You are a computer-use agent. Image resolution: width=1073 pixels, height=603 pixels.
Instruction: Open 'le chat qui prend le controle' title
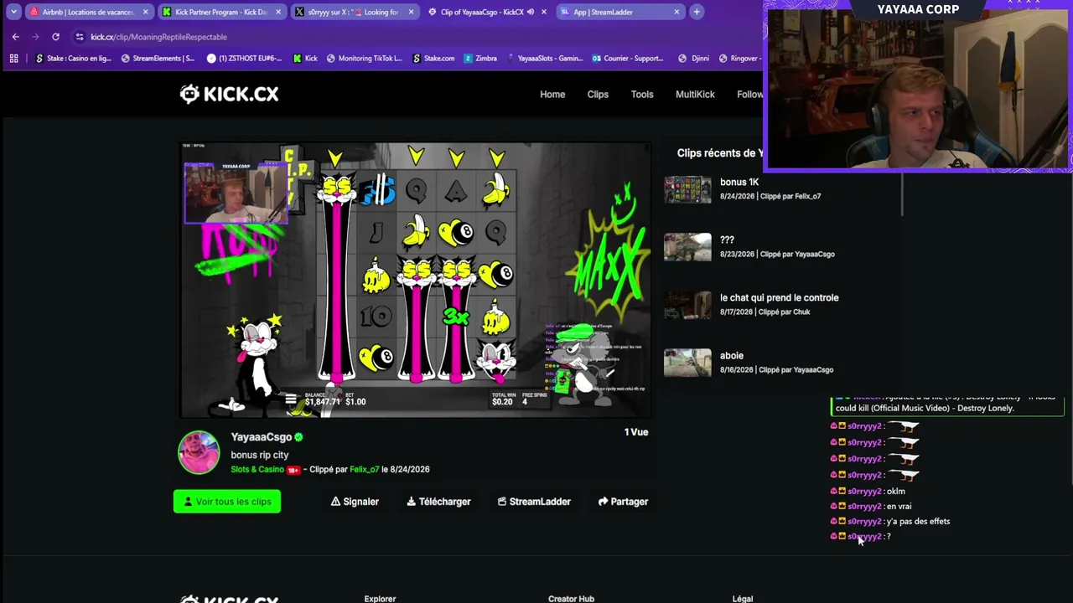point(779,298)
